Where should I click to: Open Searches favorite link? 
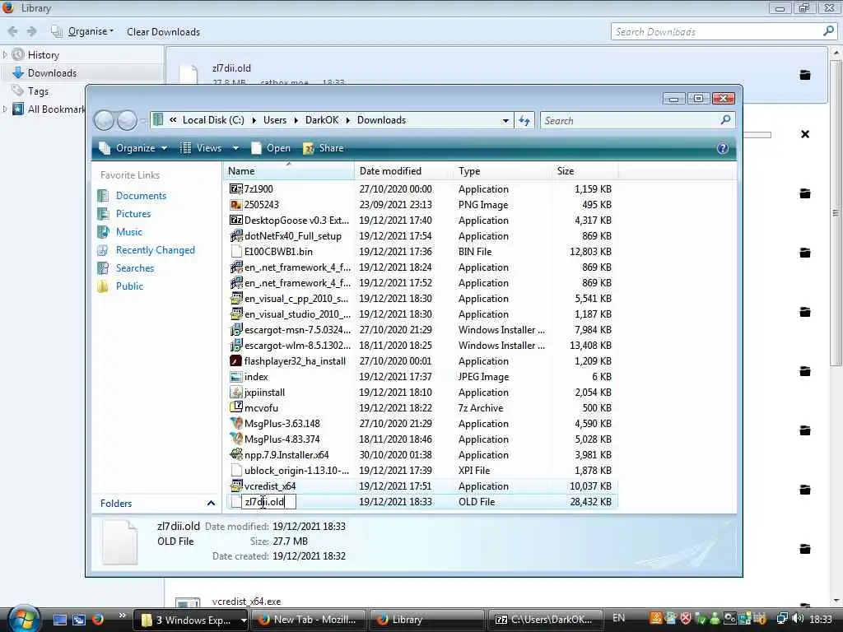135,268
